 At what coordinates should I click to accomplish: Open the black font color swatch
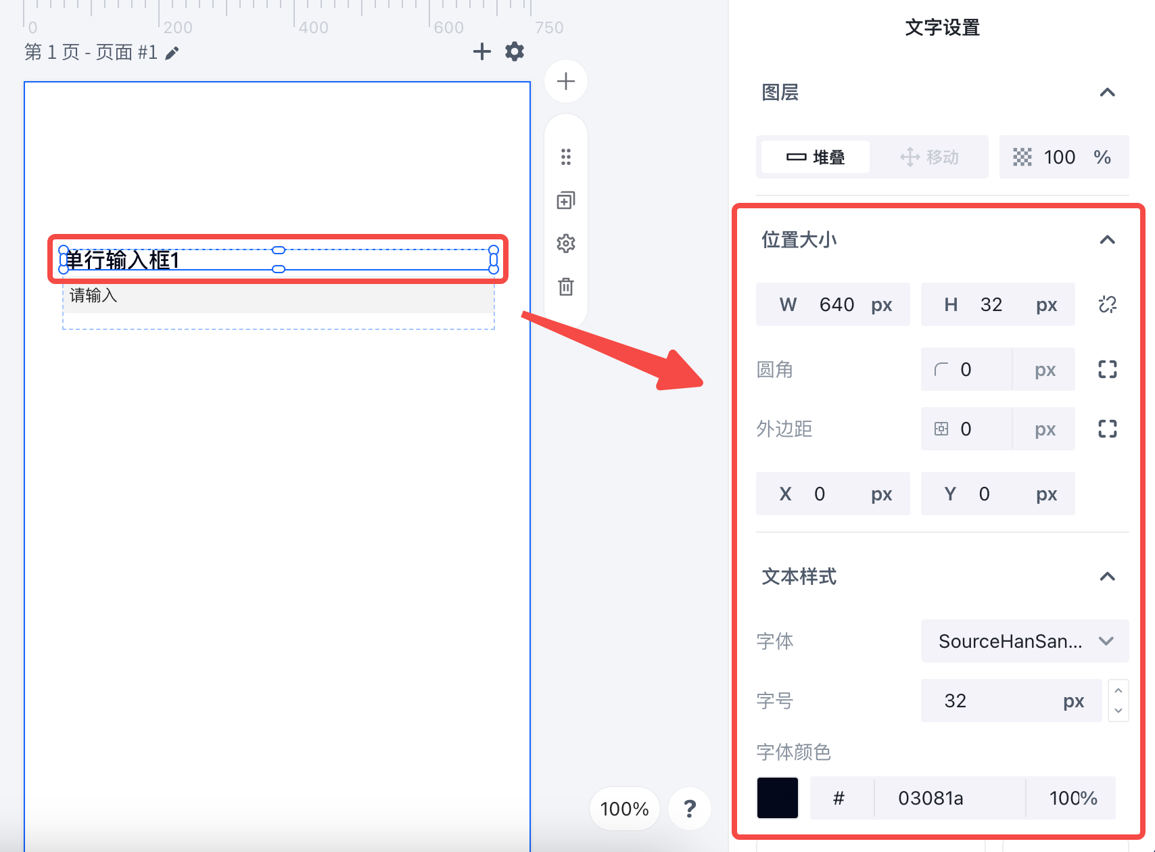click(x=778, y=798)
